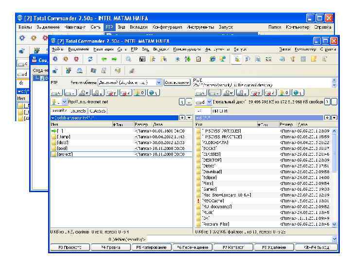This screenshot has height=262, width=350.
Task: Click the black-and-white numbered toolbar icon
Action: click(x=142, y=59)
